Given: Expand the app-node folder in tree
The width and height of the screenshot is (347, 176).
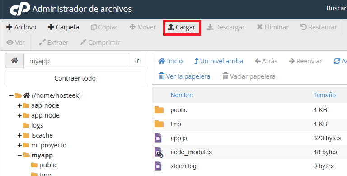Looking at the screenshot, I should [x=19, y=115].
